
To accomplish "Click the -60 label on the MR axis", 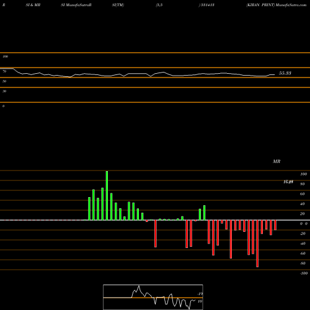I will click(x=303, y=254).
